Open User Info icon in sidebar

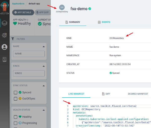click(x=5, y=47)
